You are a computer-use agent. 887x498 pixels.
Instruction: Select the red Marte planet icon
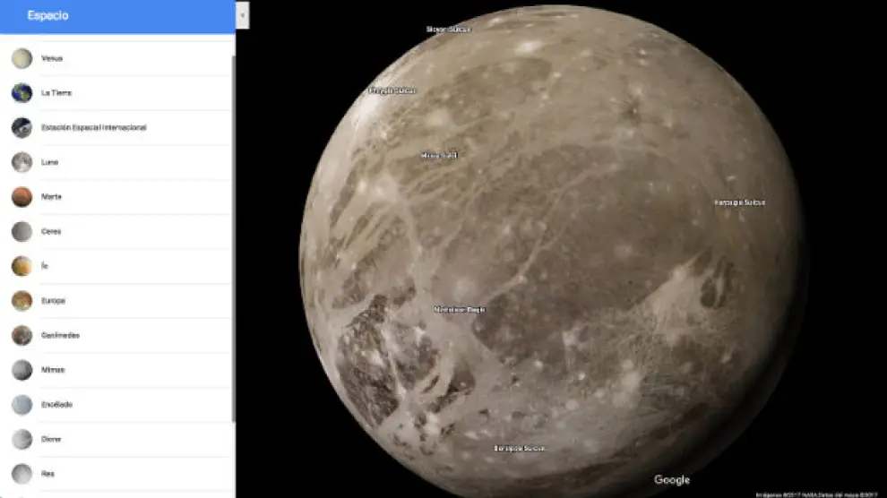coord(22,197)
